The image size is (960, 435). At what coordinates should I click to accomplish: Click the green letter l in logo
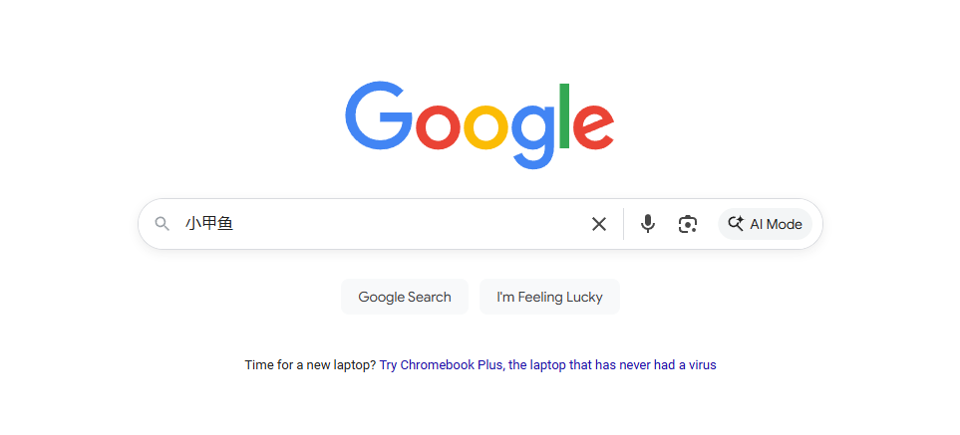565,116
